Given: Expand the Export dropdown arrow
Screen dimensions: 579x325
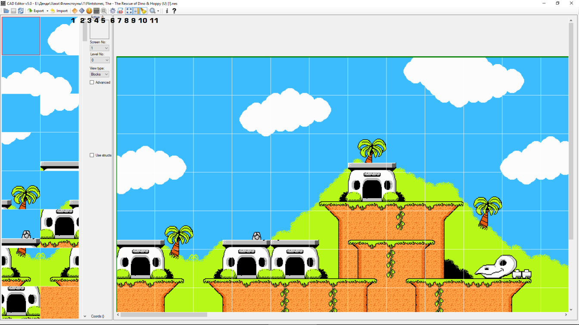Looking at the screenshot, I should pos(47,11).
